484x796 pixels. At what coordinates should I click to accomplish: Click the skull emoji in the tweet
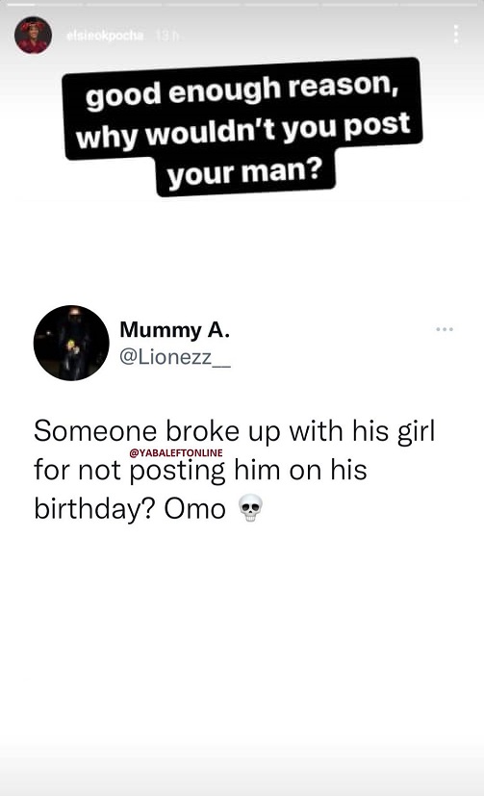pyautogui.click(x=250, y=508)
